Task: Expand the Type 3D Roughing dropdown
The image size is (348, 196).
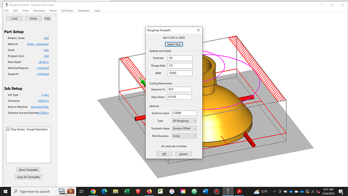Action: [184, 121]
